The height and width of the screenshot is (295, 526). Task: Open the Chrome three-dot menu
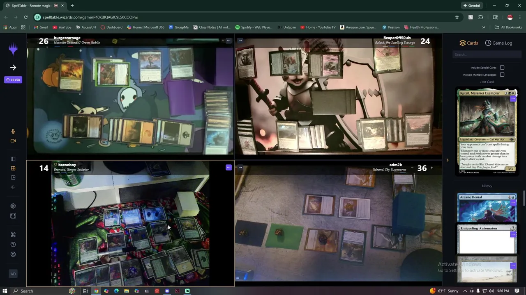[520, 17]
